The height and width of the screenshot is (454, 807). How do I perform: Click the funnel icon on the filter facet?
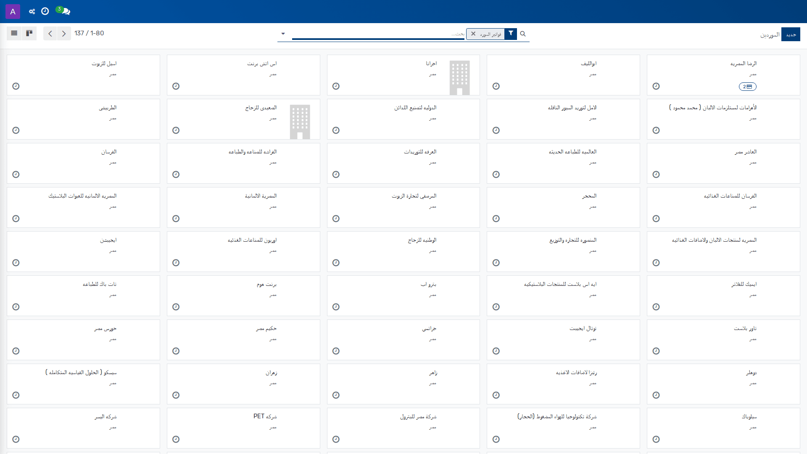511,34
